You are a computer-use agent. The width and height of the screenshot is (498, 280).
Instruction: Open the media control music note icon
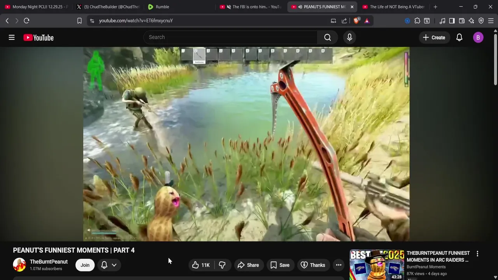(x=442, y=21)
